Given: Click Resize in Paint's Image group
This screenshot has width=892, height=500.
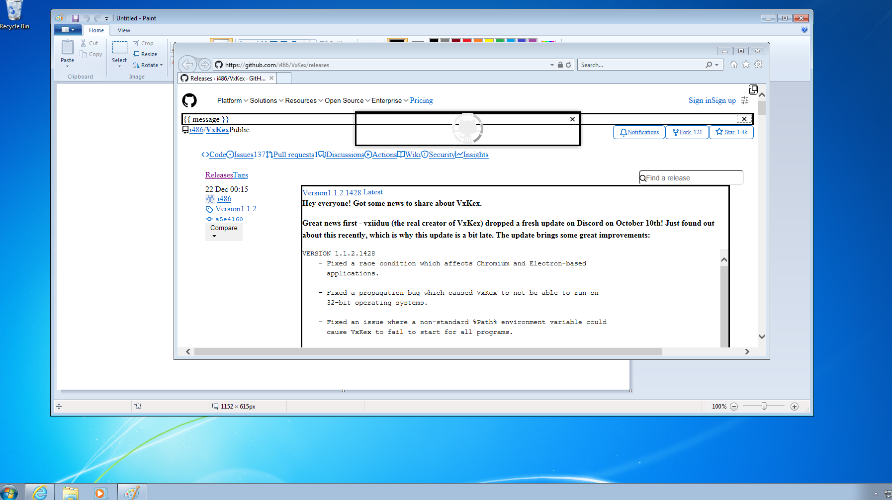Looking at the screenshot, I should pos(145,54).
